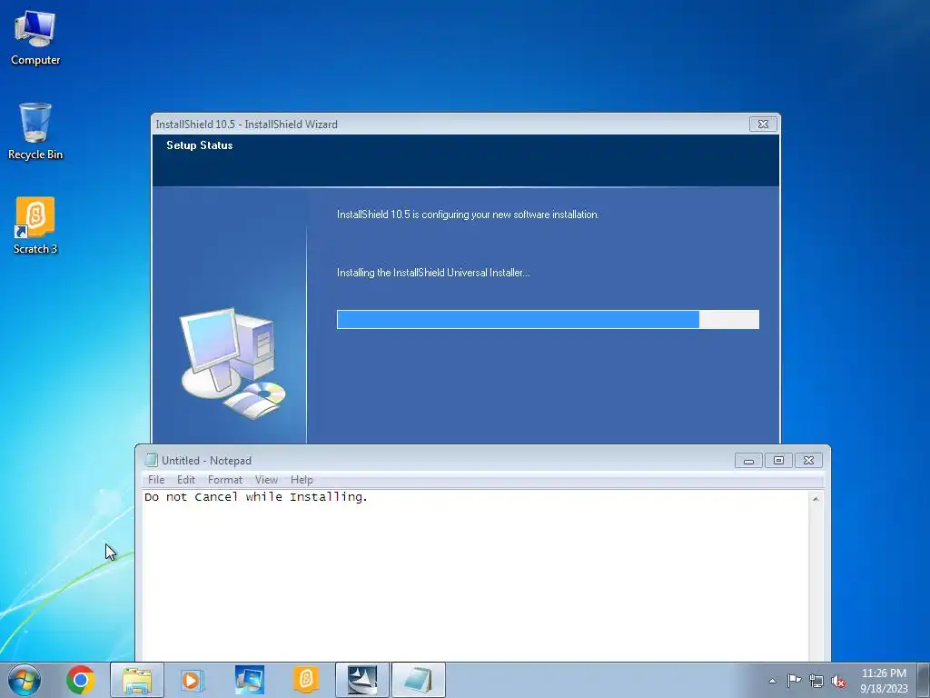Click 'Installing the InstallShield Universal Installer...' text
The image size is (930, 698).
pyautogui.click(x=433, y=273)
